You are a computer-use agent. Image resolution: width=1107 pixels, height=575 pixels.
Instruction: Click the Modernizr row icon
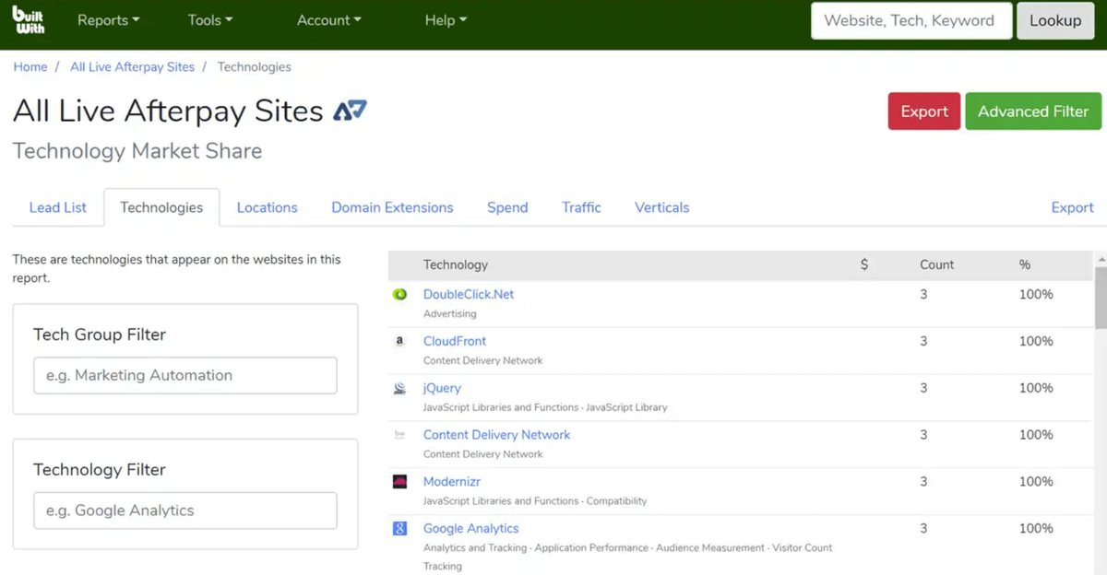coord(399,482)
